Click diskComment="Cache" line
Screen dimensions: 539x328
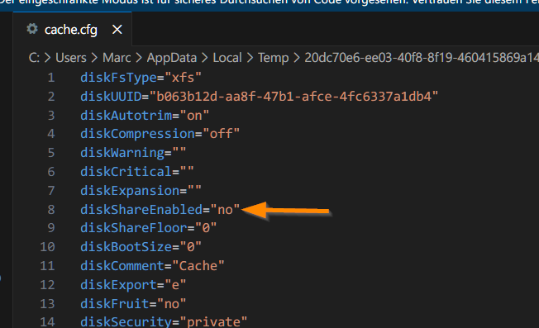coord(152,266)
